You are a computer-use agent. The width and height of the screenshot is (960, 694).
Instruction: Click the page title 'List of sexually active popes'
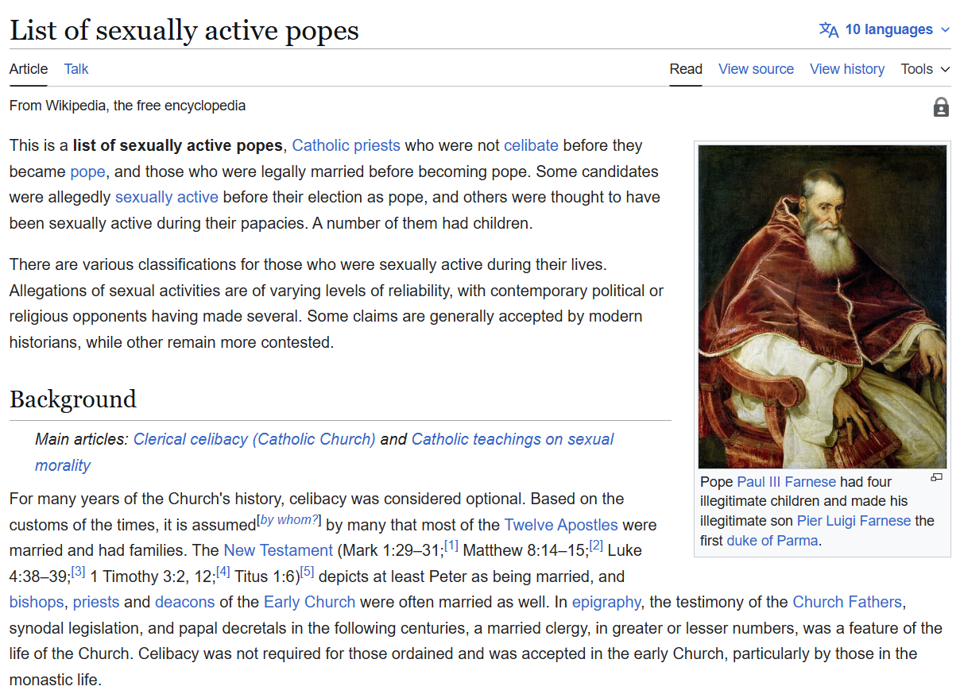click(x=184, y=30)
